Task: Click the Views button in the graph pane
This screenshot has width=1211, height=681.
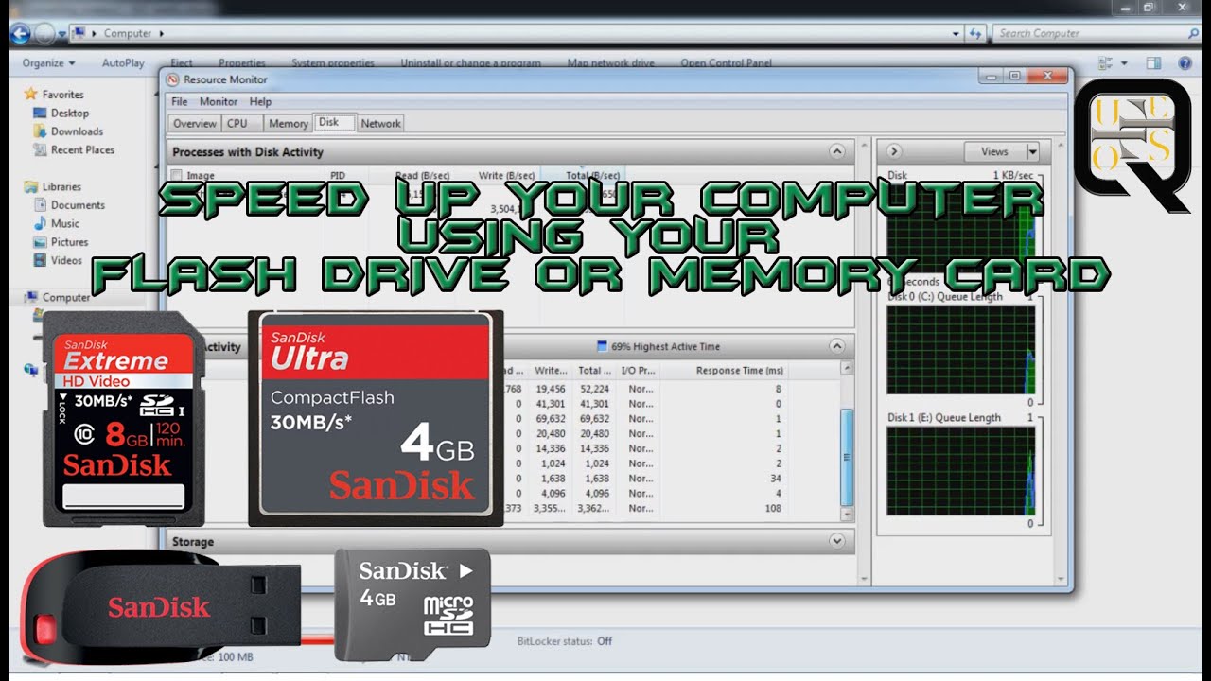Action: (x=994, y=151)
